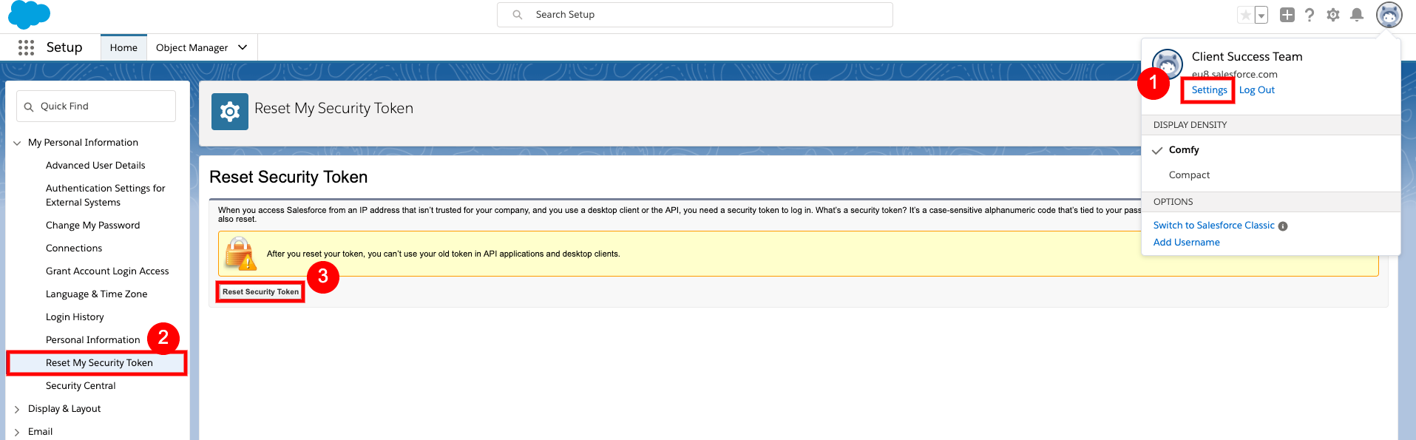Click info icon beside Switch to Salesforce Classic
Viewport: 1416px width, 440px height.
pyautogui.click(x=1283, y=226)
